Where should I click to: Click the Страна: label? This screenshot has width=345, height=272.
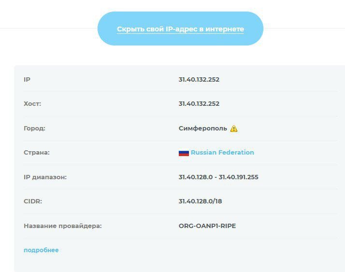click(37, 153)
